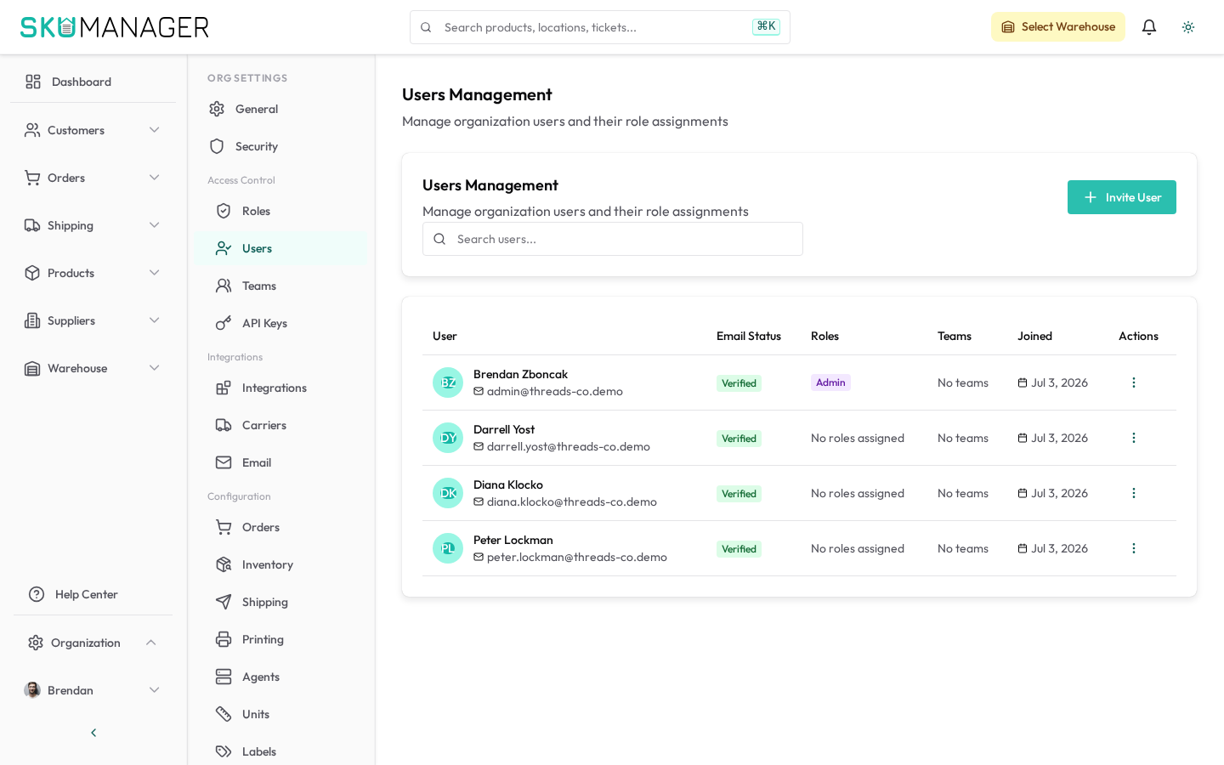This screenshot has height=765, width=1224.
Task: Click Verified badge for Darrell Yost
Action: point(739,439)
